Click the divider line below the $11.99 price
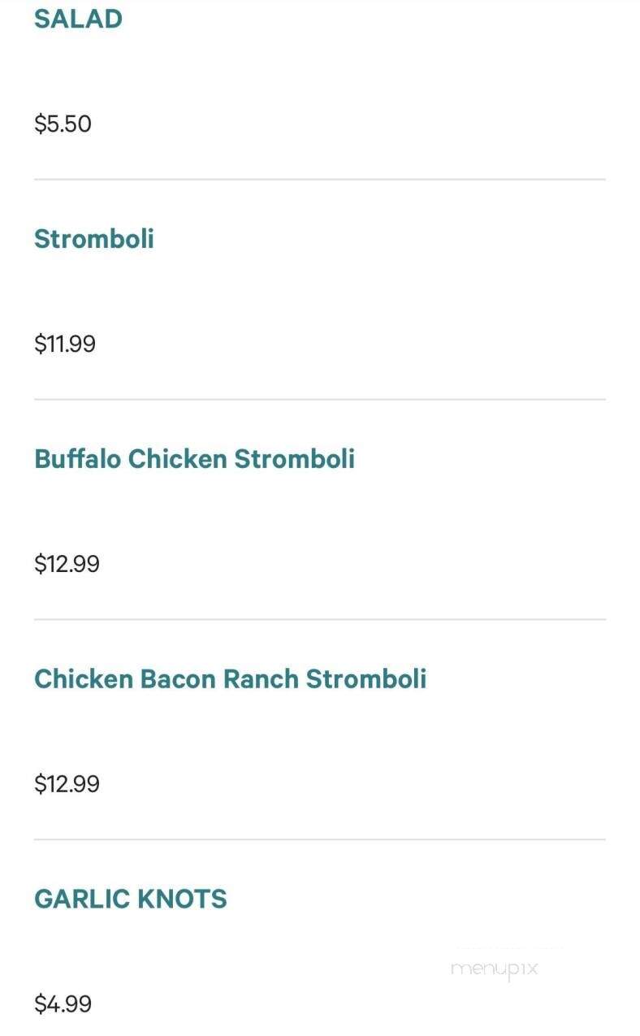640x1036 pixels. coord(320,400)
